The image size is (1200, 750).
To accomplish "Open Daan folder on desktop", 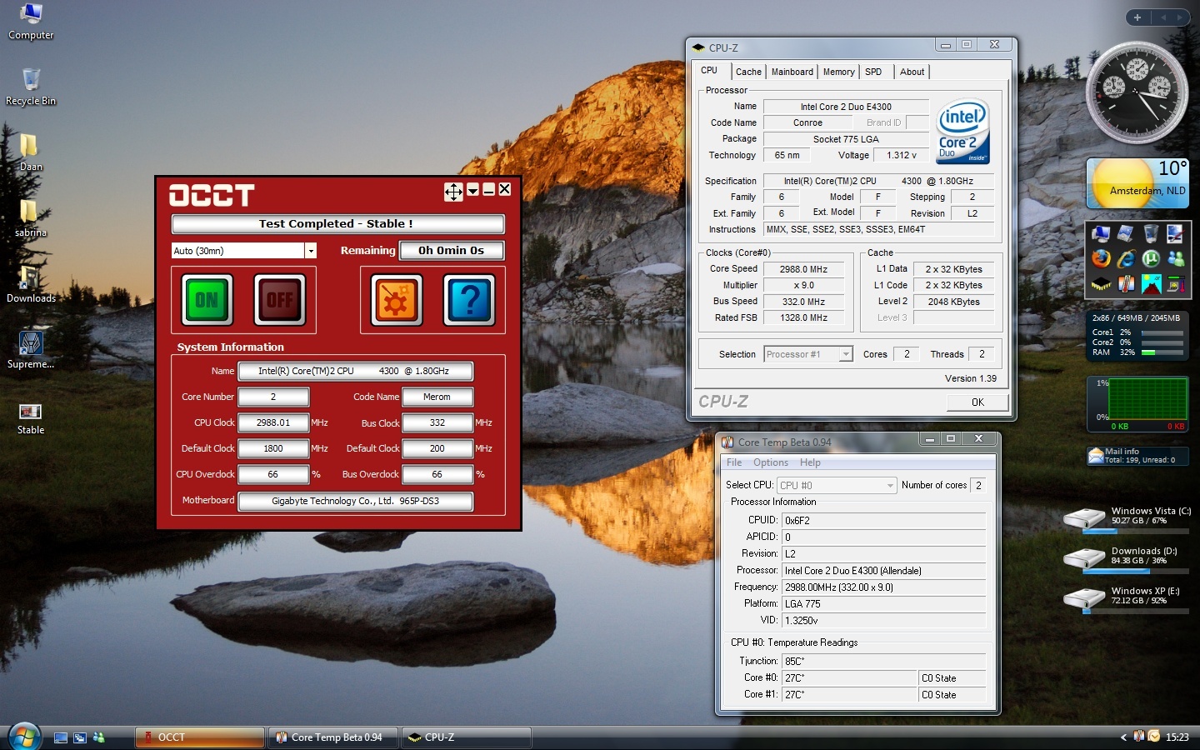I will [x=30, y=152].
